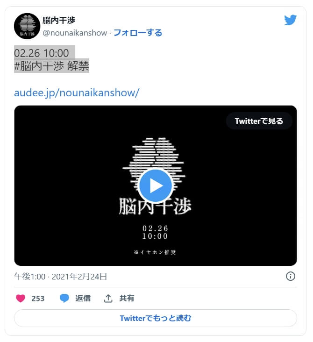Click the #脳内干渉 hashtag
313x342 pixels.
39,66
